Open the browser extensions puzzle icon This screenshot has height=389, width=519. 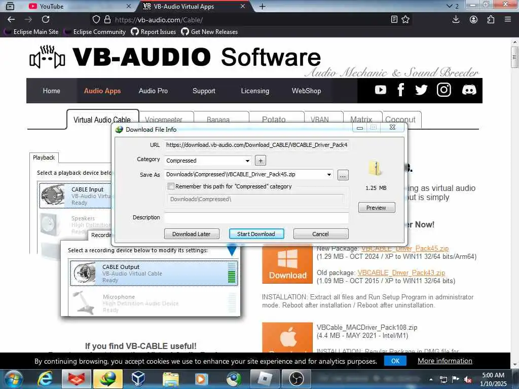tap(491, 20)
